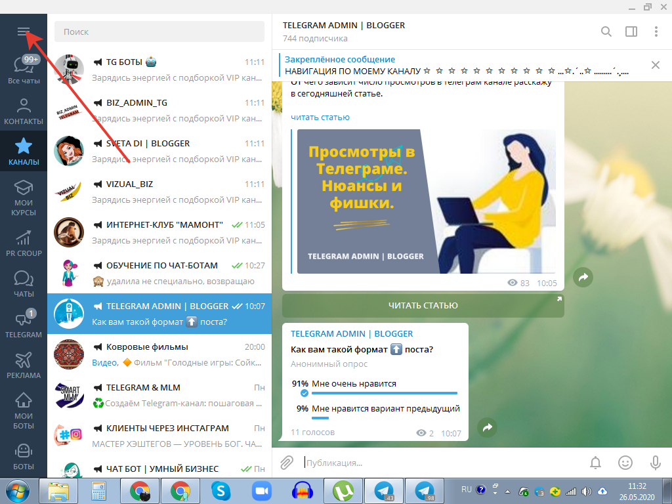The width and height of the screenshot is (672, 504).
Task: Close the pinned message bar
Action: point(655,65)
